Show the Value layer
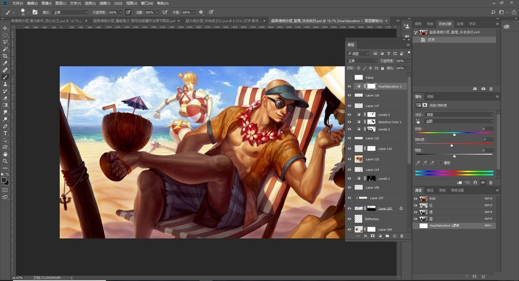 [x=349, y=78]
